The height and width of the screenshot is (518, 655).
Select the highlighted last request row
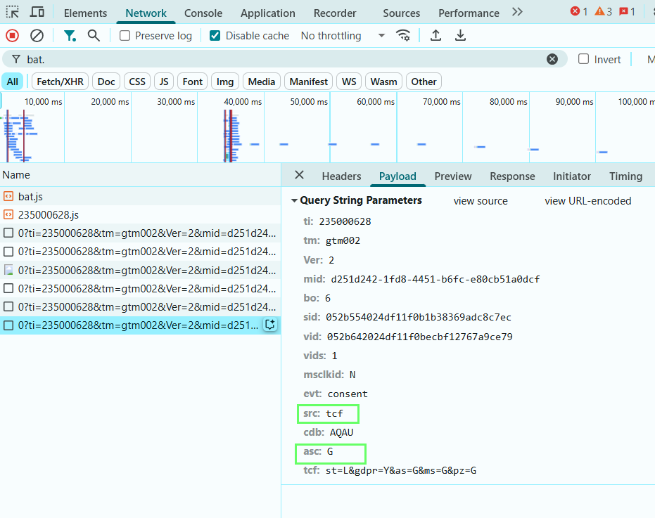[x=140, y=325]
